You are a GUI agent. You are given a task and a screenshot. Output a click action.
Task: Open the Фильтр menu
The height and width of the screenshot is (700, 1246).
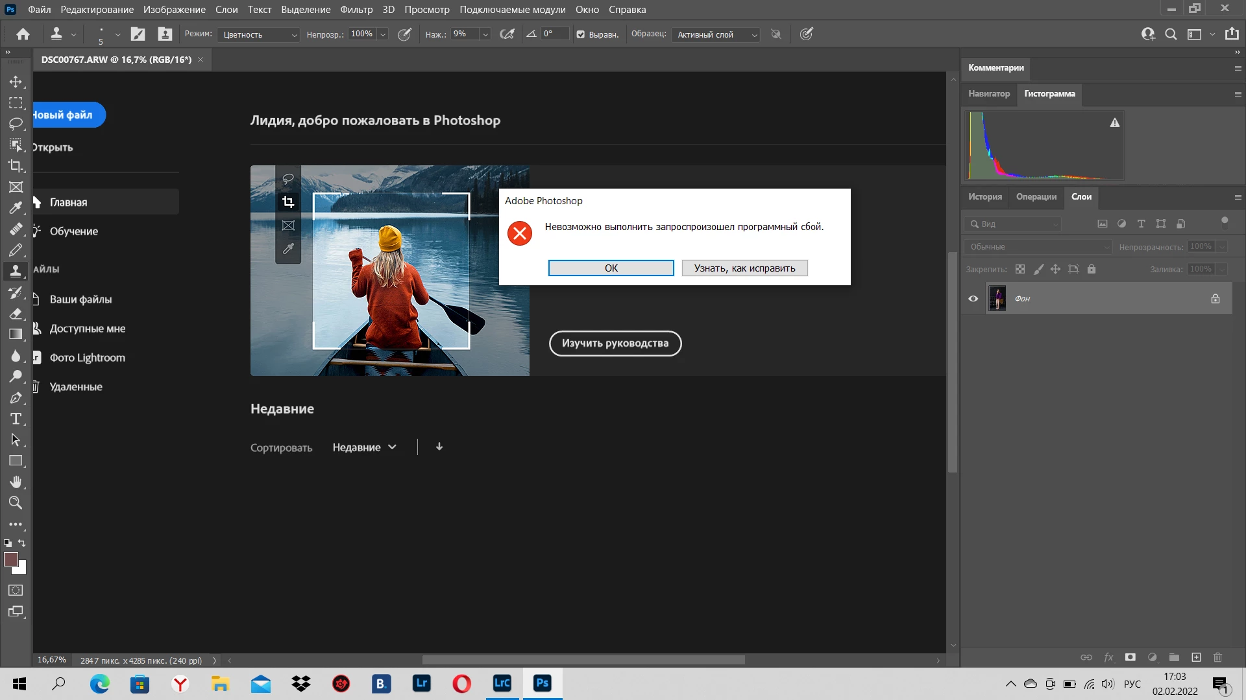click(x=356, y=10)
